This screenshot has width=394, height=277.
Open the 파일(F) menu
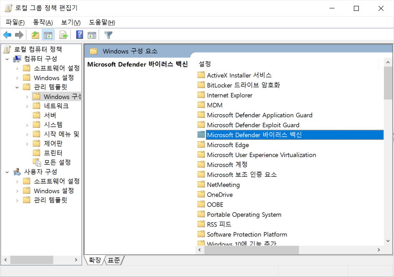pos(15,22)
